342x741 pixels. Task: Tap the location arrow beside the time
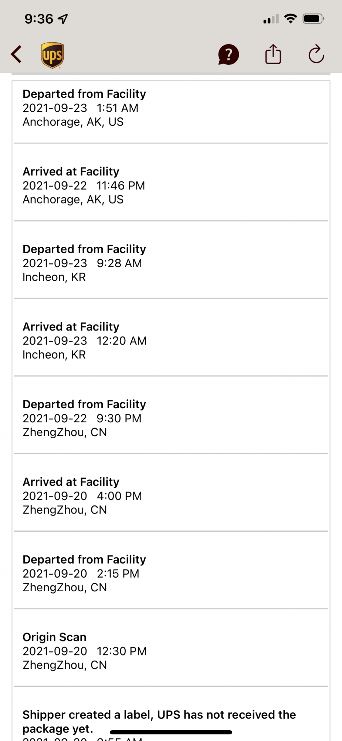pos(63,19)
